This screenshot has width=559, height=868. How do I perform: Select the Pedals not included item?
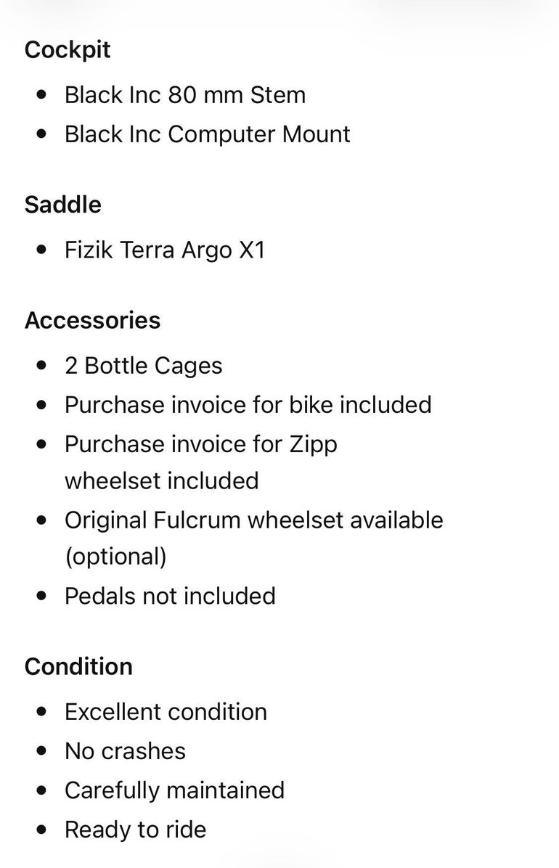click(x=170, y=596)
